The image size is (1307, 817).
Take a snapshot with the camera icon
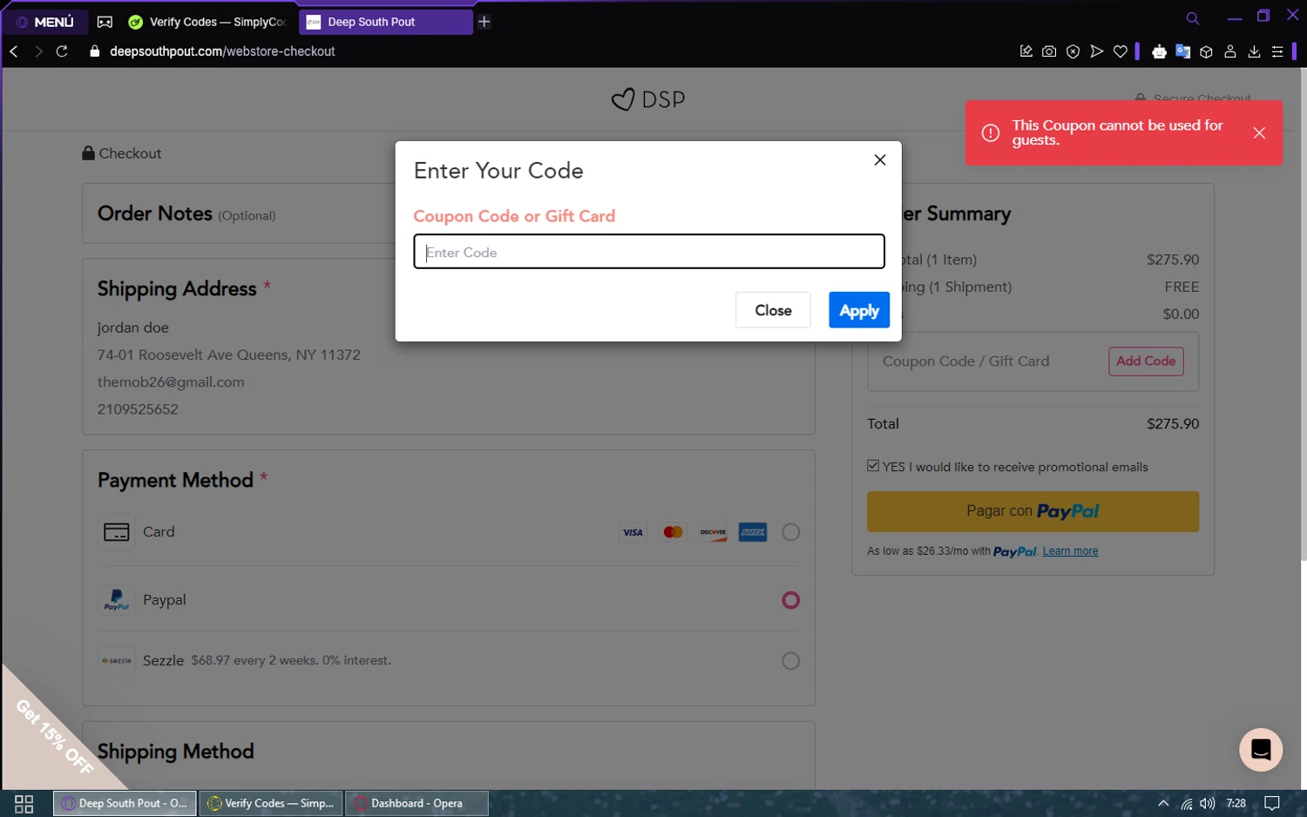point(1049,51)
